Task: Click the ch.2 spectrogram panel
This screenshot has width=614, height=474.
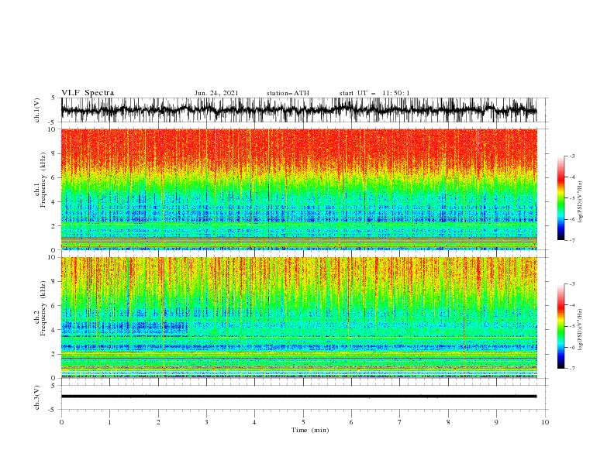Action: 298,318
